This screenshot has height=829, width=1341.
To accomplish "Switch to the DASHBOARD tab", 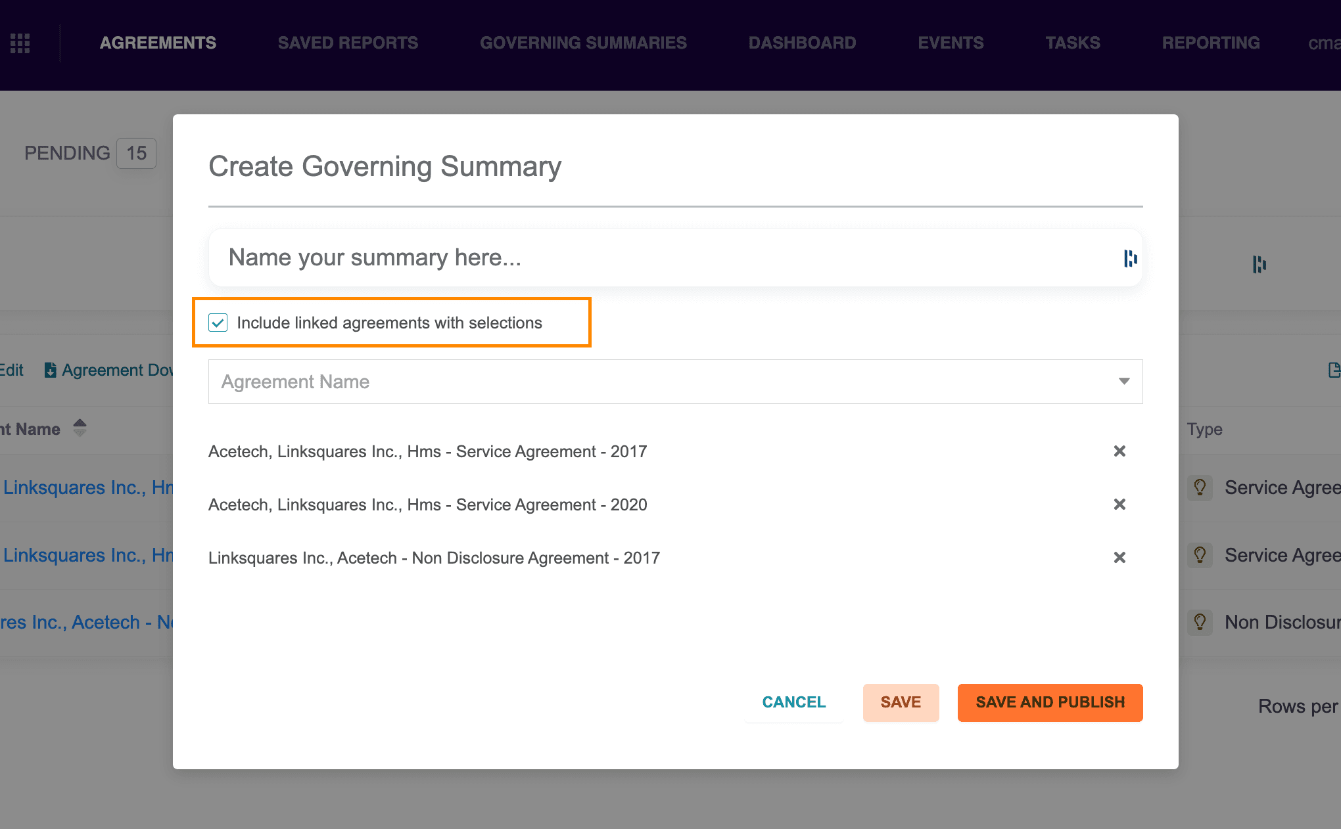I will (x=802, y=43).
